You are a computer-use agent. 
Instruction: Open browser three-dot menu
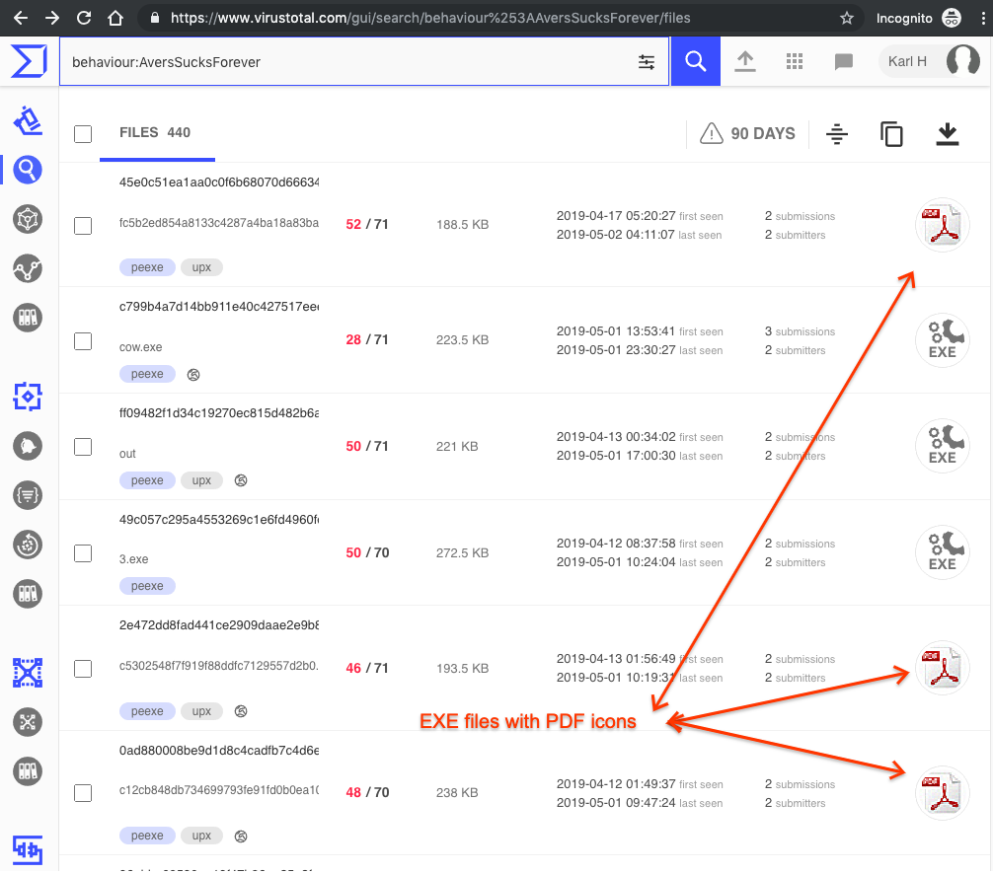point(983,18)
